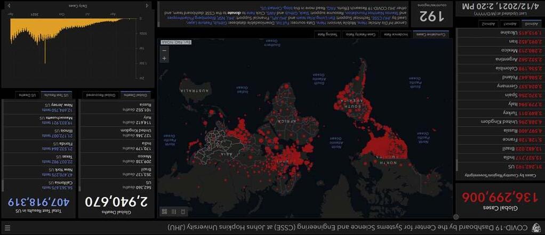Click the 127,346 deaths United Kingdom entry

coord(117,132)
